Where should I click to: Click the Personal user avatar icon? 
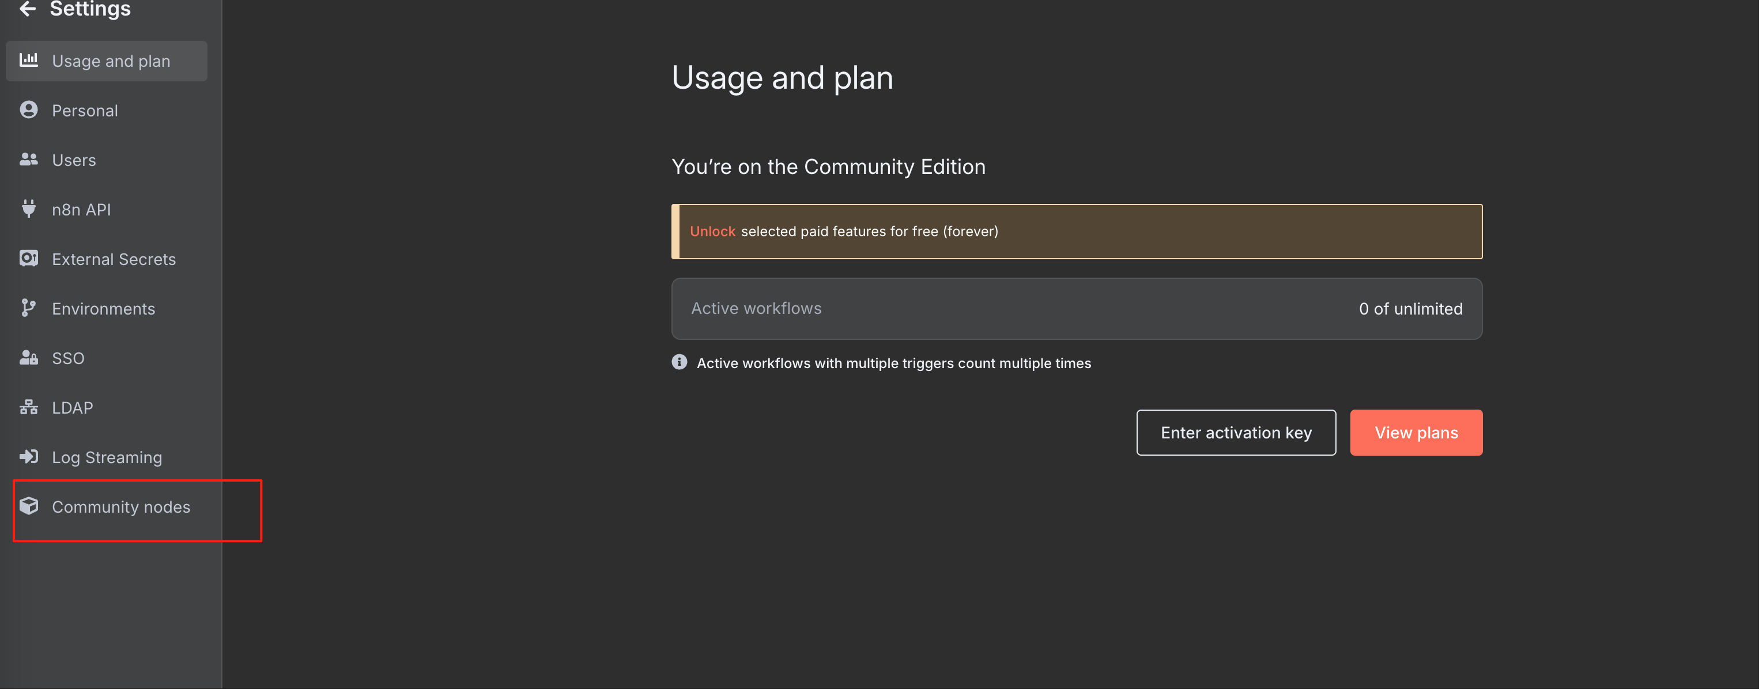(29, 110)
